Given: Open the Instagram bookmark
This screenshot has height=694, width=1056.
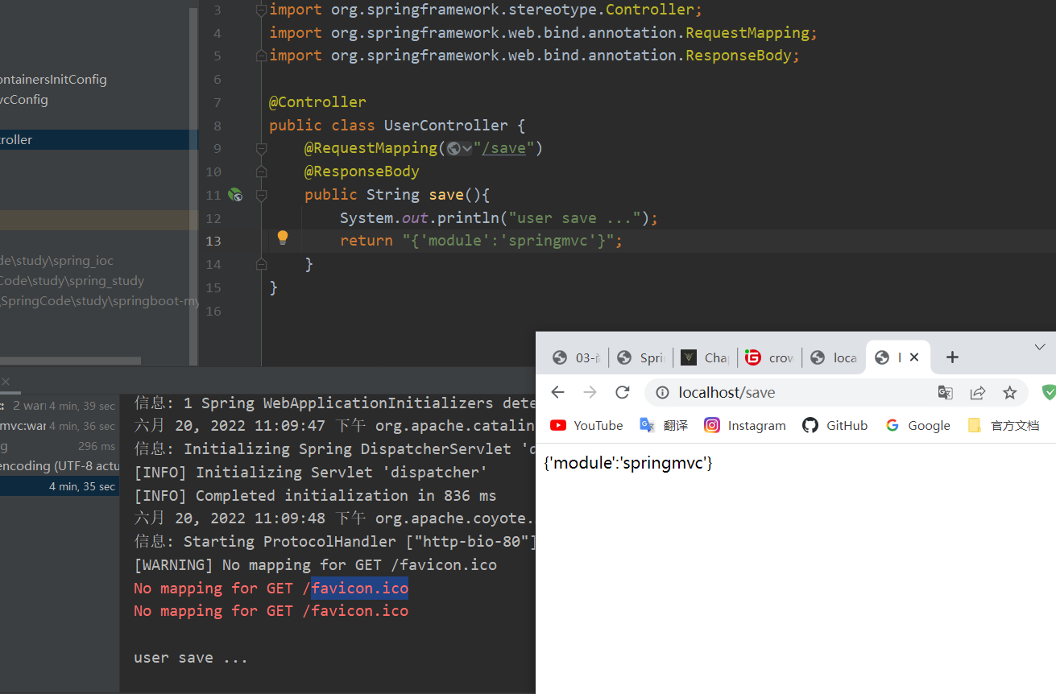Looking at the screenshot, I should pyautogui.click(x=745, y=425).
